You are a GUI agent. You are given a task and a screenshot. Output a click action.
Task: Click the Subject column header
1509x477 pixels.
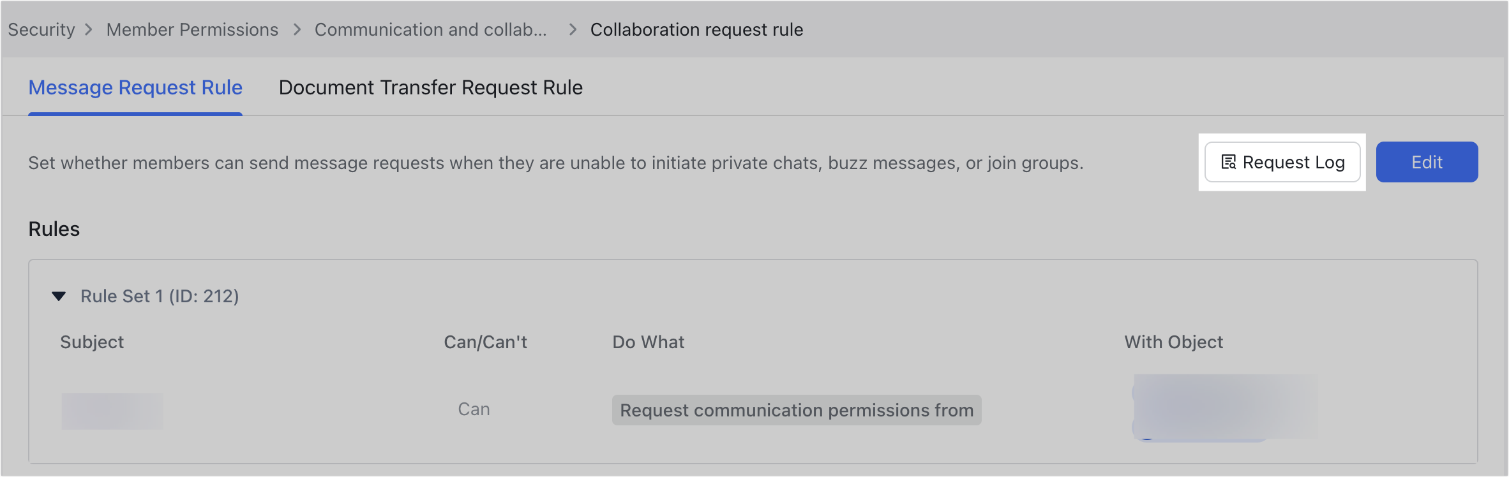pyautogui.click(x=92, y=342)
